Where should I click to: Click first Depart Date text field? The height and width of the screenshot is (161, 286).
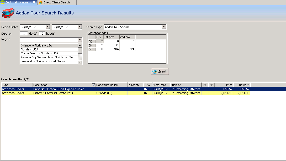(x=33, y=27)
